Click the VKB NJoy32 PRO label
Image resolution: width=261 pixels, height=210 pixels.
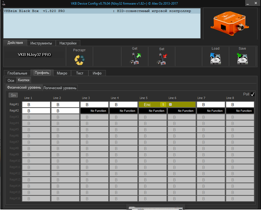coord(34,55)
